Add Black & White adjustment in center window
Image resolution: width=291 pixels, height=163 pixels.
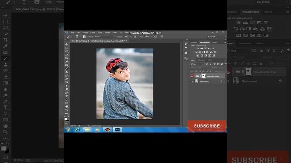pos(204,52)
